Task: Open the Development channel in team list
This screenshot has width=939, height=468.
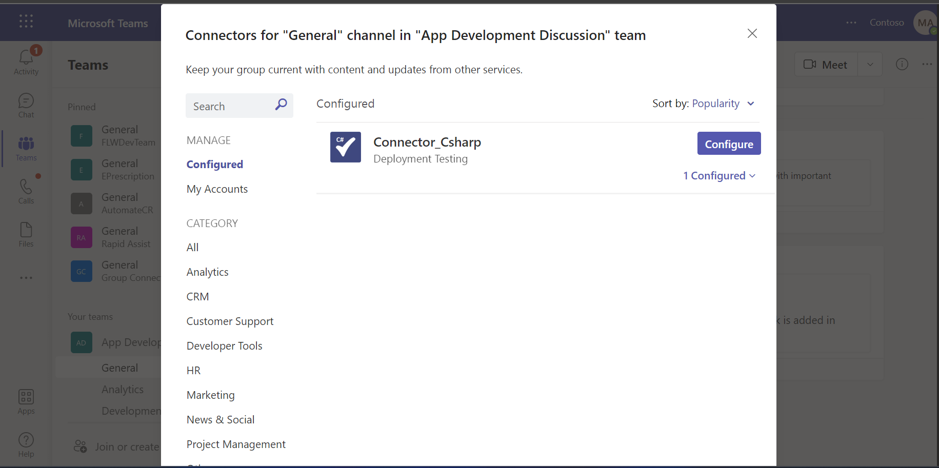Action: (x=131, y=411)
